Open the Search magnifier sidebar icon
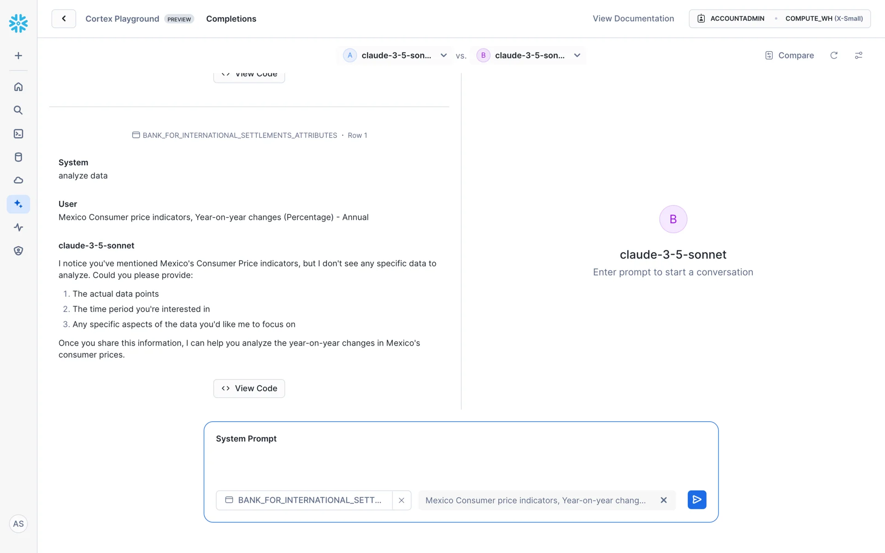This screenshot has height=553, width=885. point(18,110)
